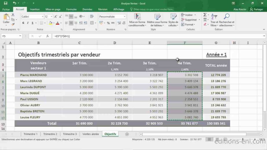Open Trier et filtrer dropdown
The height and width of the screenshot is (150, 267).
point(214,20)
